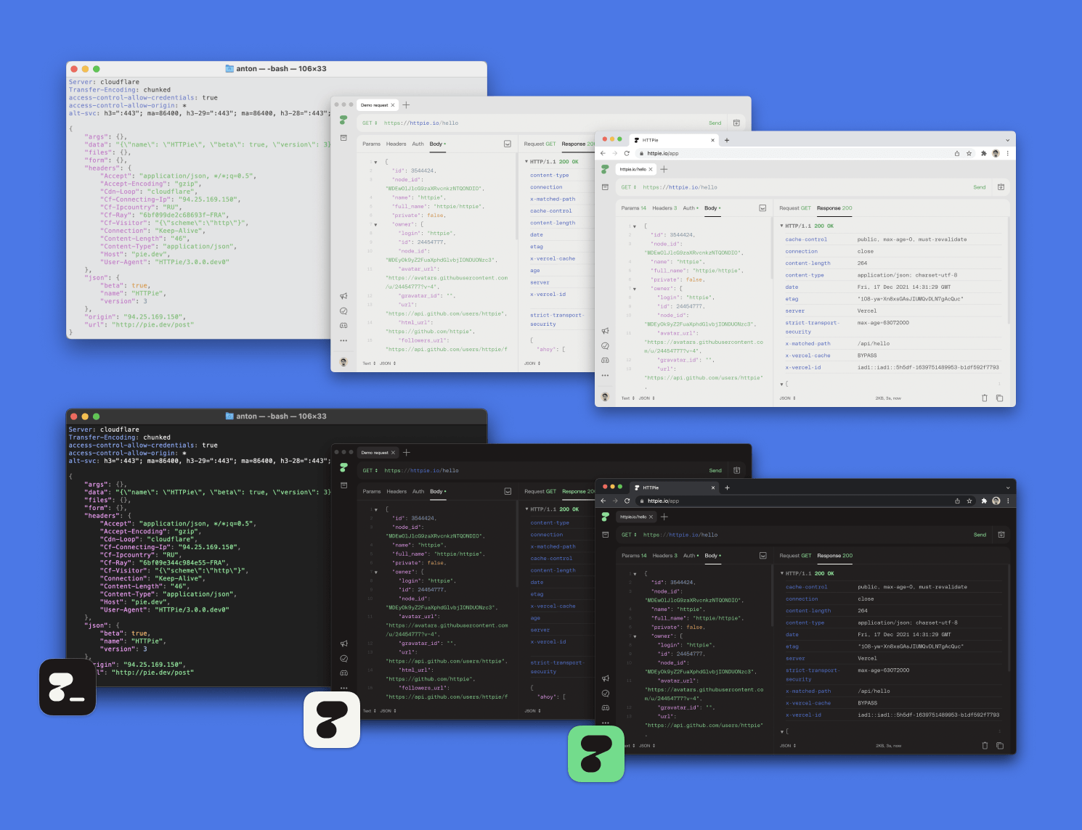Open the library icon in the dark desktop app sidebar
Viewport: 1082px width, 830px height.
click(x=344, y=485)
